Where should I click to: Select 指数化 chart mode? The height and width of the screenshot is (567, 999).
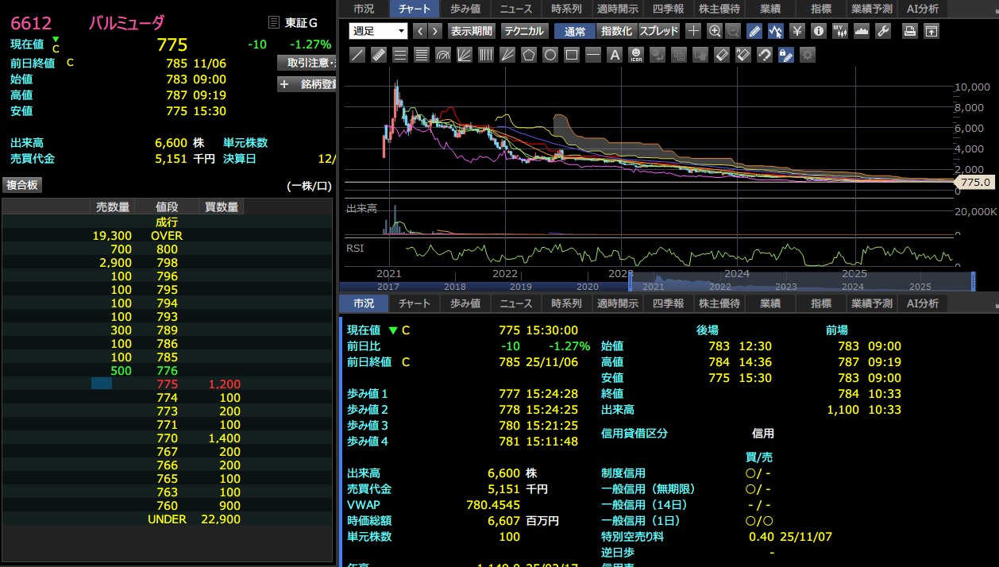coord(617,31)
